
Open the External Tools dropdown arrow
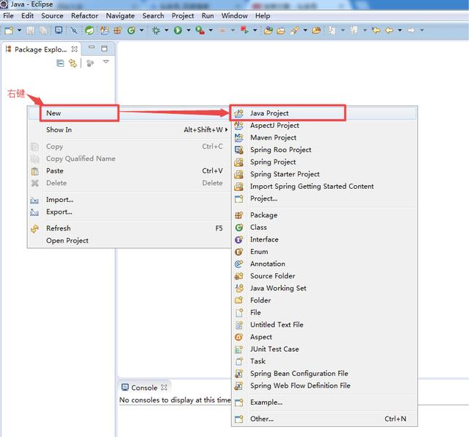click(x=211, y=30)
